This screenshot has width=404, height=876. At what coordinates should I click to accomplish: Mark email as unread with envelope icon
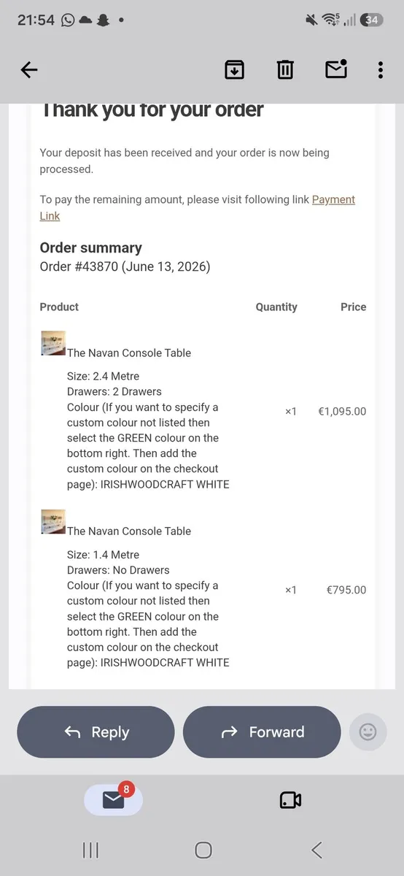point(336,69)
